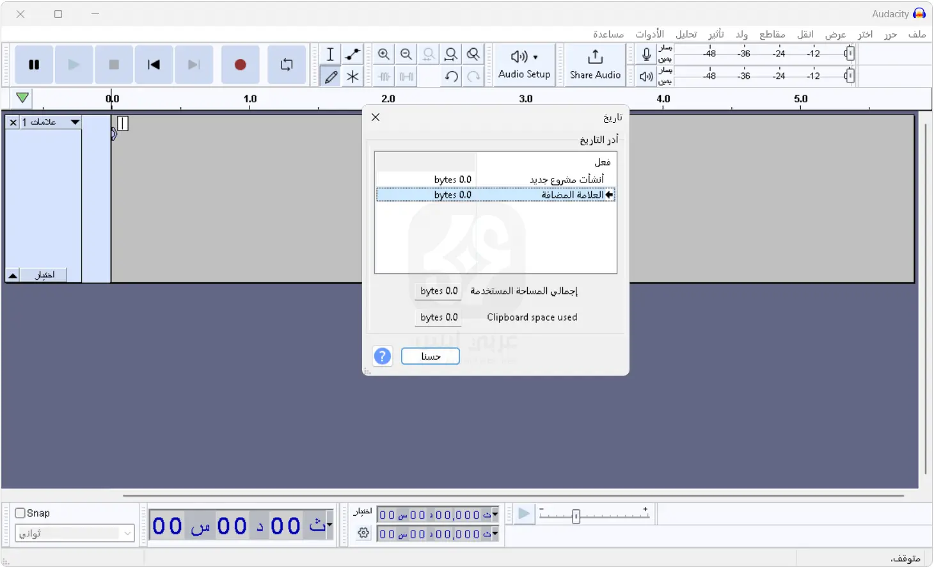Image resolution: width=934 pixels, height=567 pixels.
Task: Open Share Audio
Action: tap(595, 65)
